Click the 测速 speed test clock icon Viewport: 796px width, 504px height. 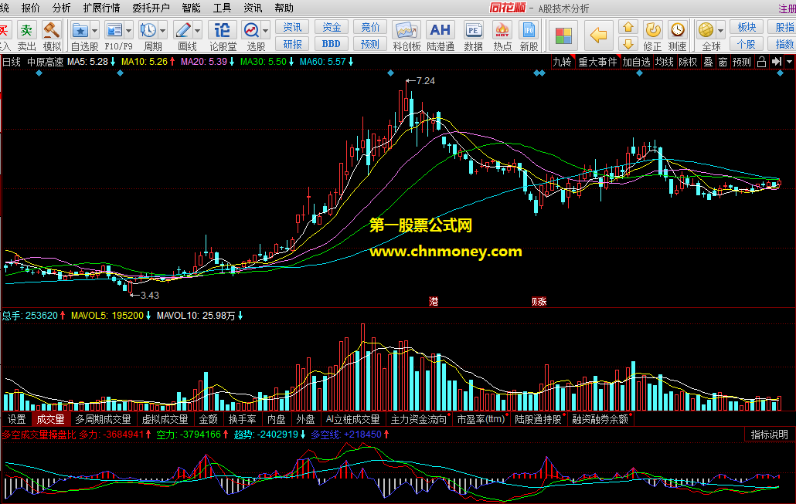coord(677,30)
